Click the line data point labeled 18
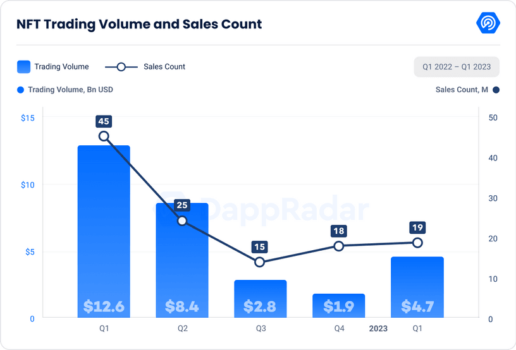The image size is (516, 350). click(x=338, y=246)
